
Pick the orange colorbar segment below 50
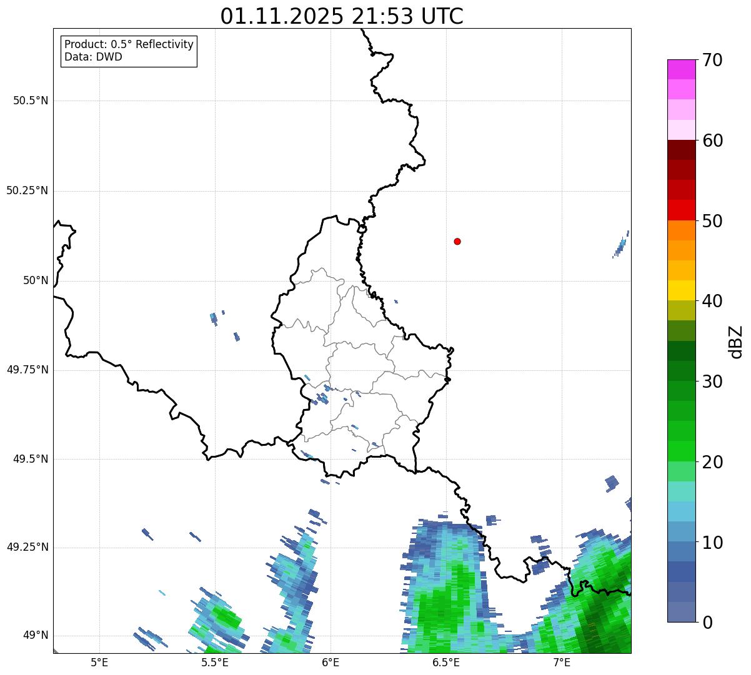[681, 230]
